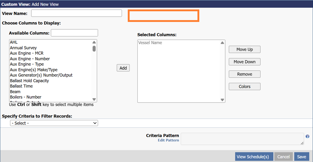Choose Aux Engine - MCR column
This screenshot has height=162, width=313.
tap(27, 53)
